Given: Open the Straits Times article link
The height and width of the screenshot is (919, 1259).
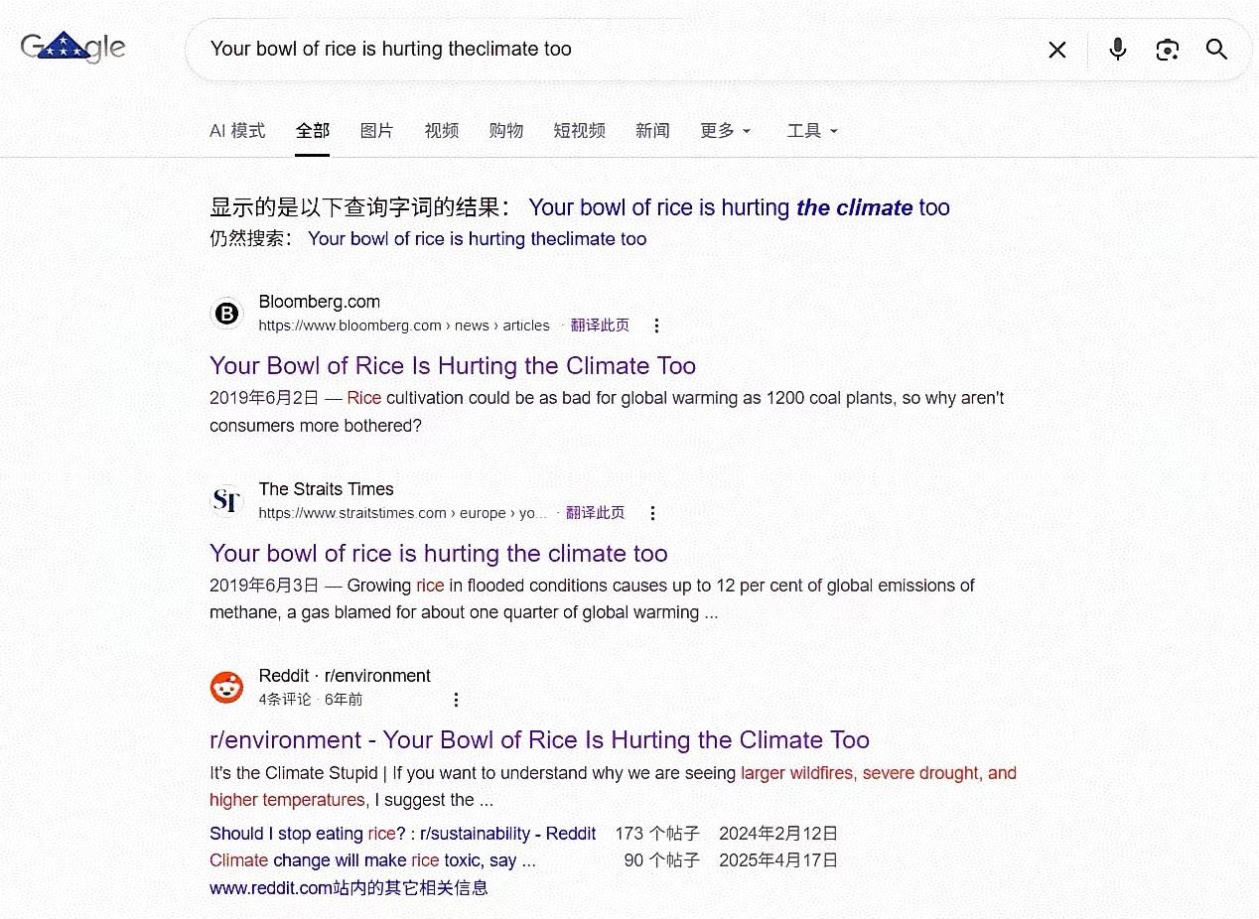Looking at the screenshot, I should point(439,553).
